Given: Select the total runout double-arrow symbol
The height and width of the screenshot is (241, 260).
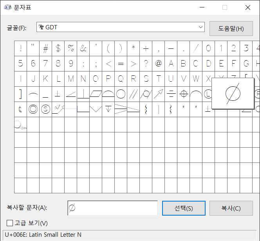Looking at the screenshot, I should (58, 109).
